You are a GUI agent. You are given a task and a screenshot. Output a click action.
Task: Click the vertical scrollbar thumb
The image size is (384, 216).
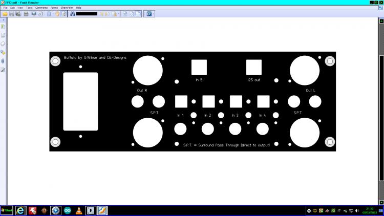point(381,118)
